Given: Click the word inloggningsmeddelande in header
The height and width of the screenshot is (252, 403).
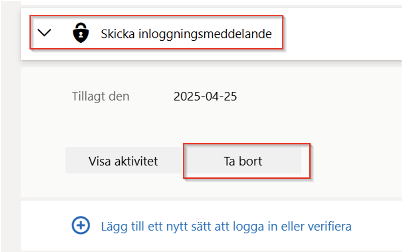Looking at the screenshot, I should 205,34.
